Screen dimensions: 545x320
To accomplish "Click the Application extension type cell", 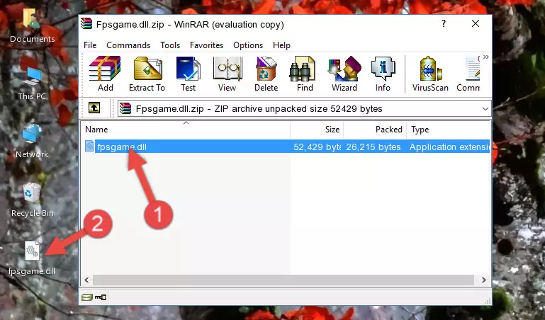I will [x=449, y=147].
